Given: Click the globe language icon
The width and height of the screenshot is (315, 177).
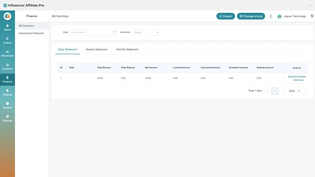Looking at the screenshot, I should (x=312, y=16).
